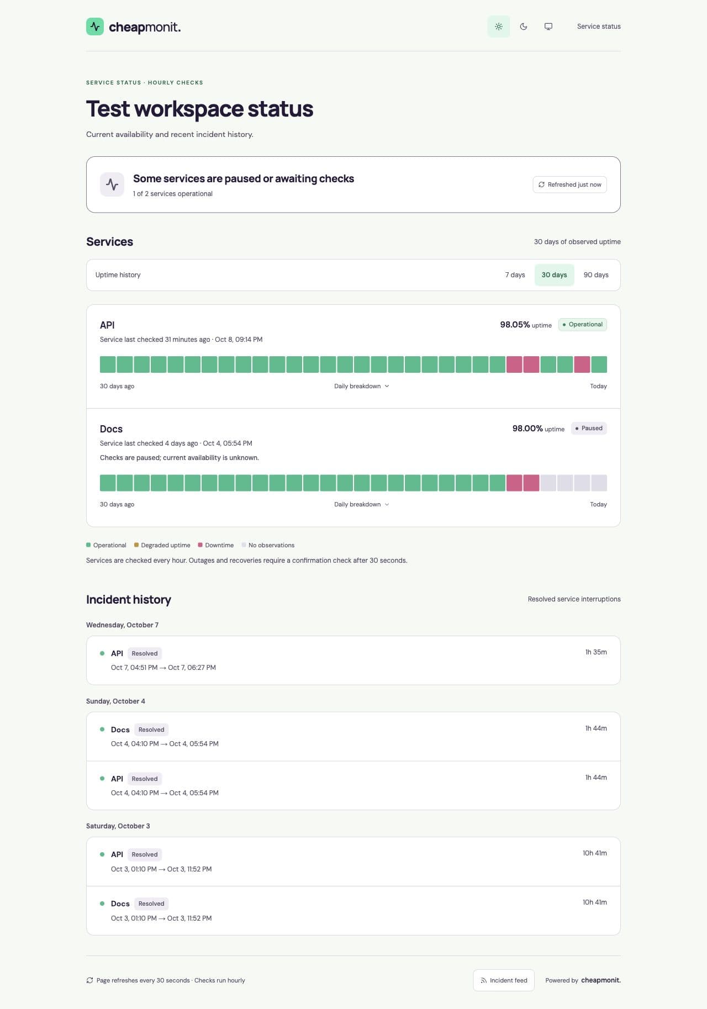Click the Resolved badge on Oct 7 API incident
This screenshot has height=1009, width=707.
coord(145,653)
